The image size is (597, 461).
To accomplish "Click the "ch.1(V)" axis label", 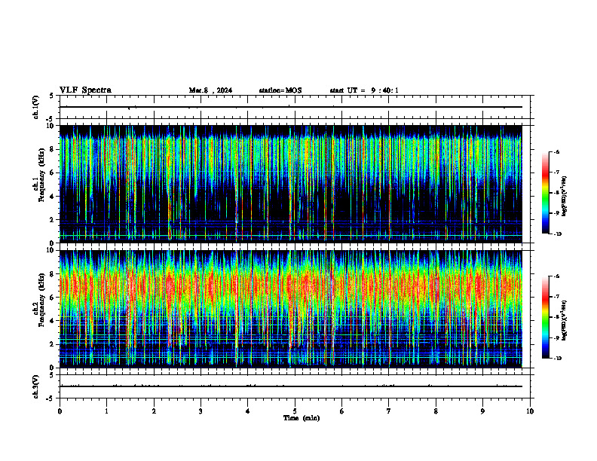I will [x=36, y=107].
